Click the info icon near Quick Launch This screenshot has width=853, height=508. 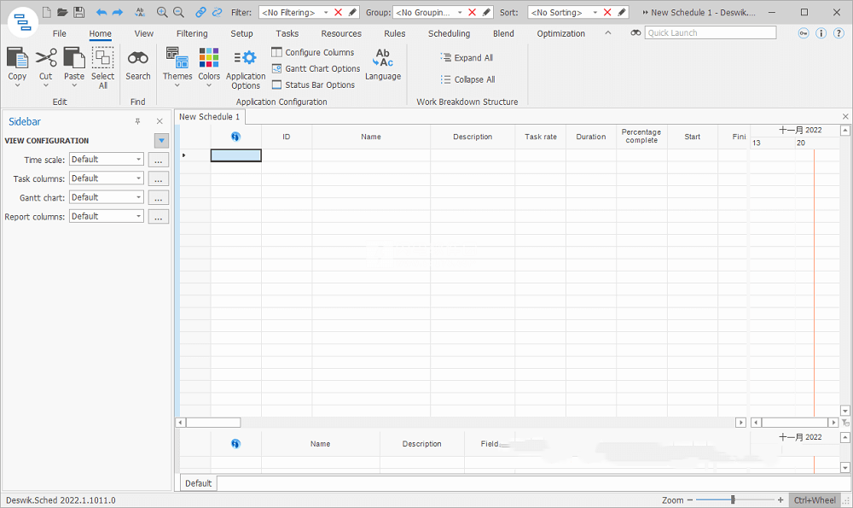click(821, 33)
